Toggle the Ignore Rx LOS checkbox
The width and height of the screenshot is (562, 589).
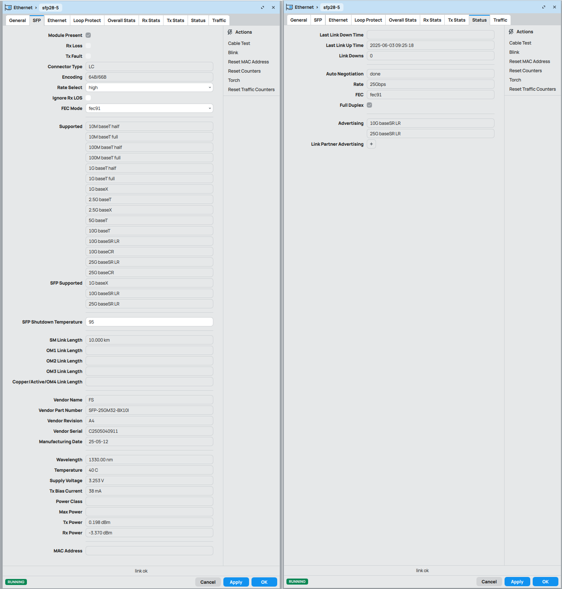(88, 98)
